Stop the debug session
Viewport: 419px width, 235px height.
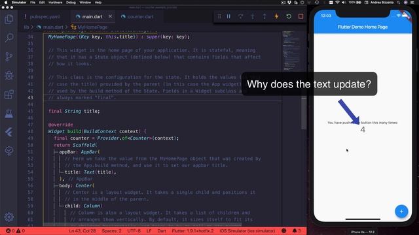coord(301,16)
